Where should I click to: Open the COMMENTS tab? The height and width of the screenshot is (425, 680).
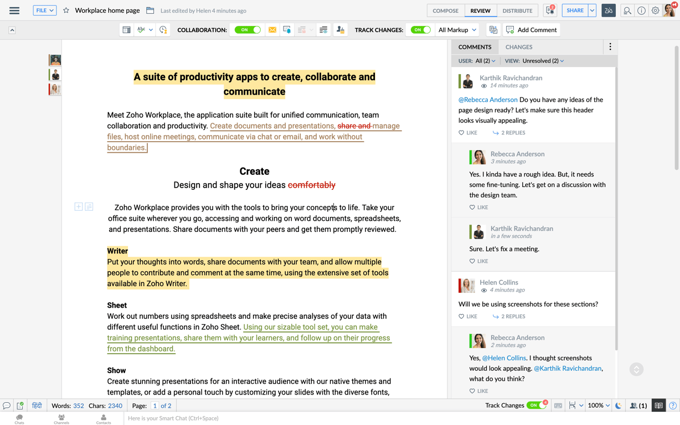pyautogui.click(x=475, y=47)
